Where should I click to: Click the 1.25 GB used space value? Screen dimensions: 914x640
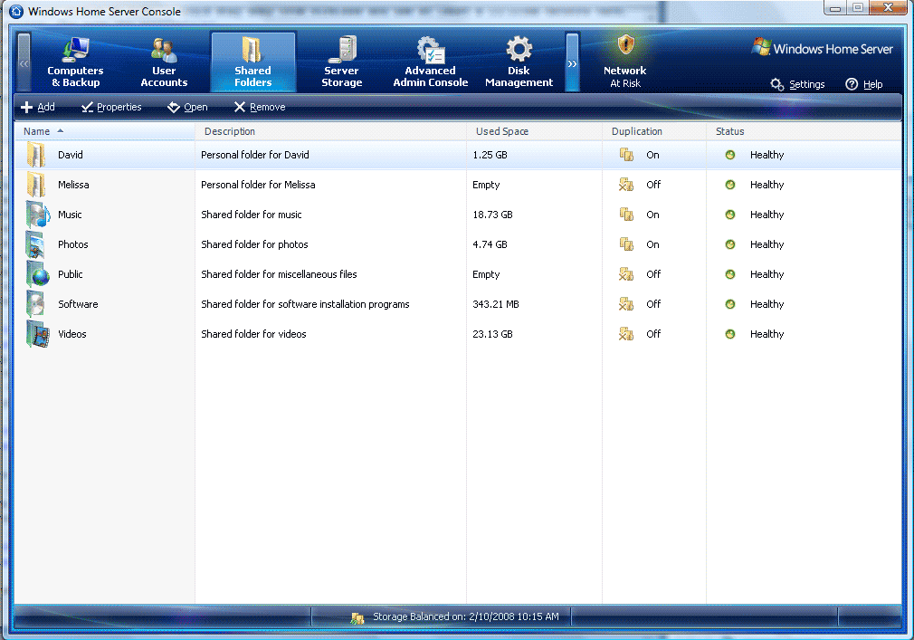490,155
